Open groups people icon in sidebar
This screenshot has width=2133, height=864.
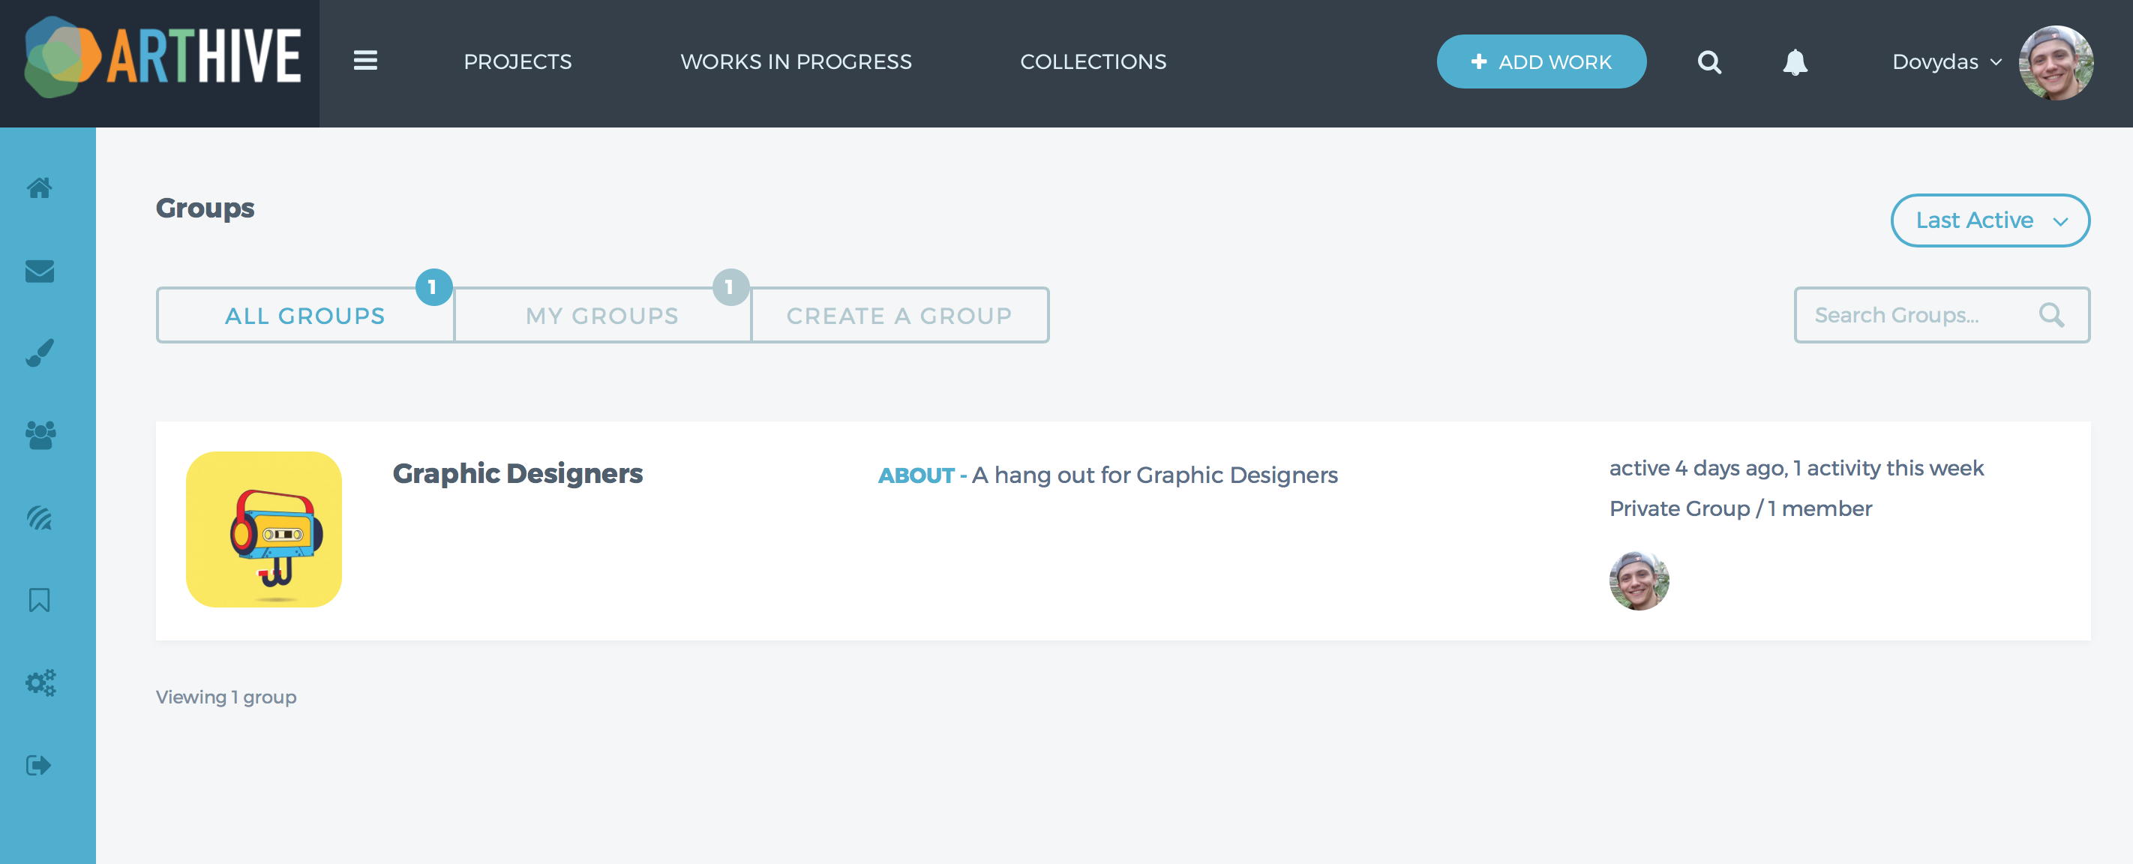pos(40,435)
